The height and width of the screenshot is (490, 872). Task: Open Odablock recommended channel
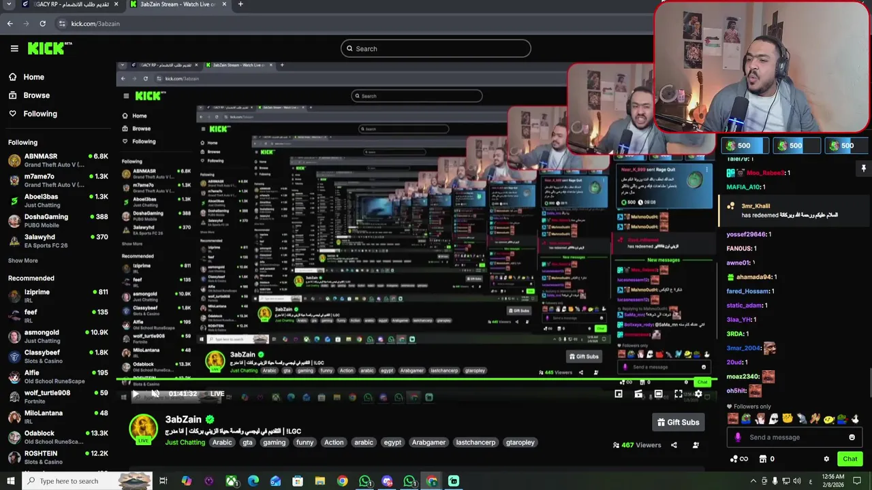[58, 436]
